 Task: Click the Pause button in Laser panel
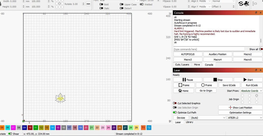(188, 80)
